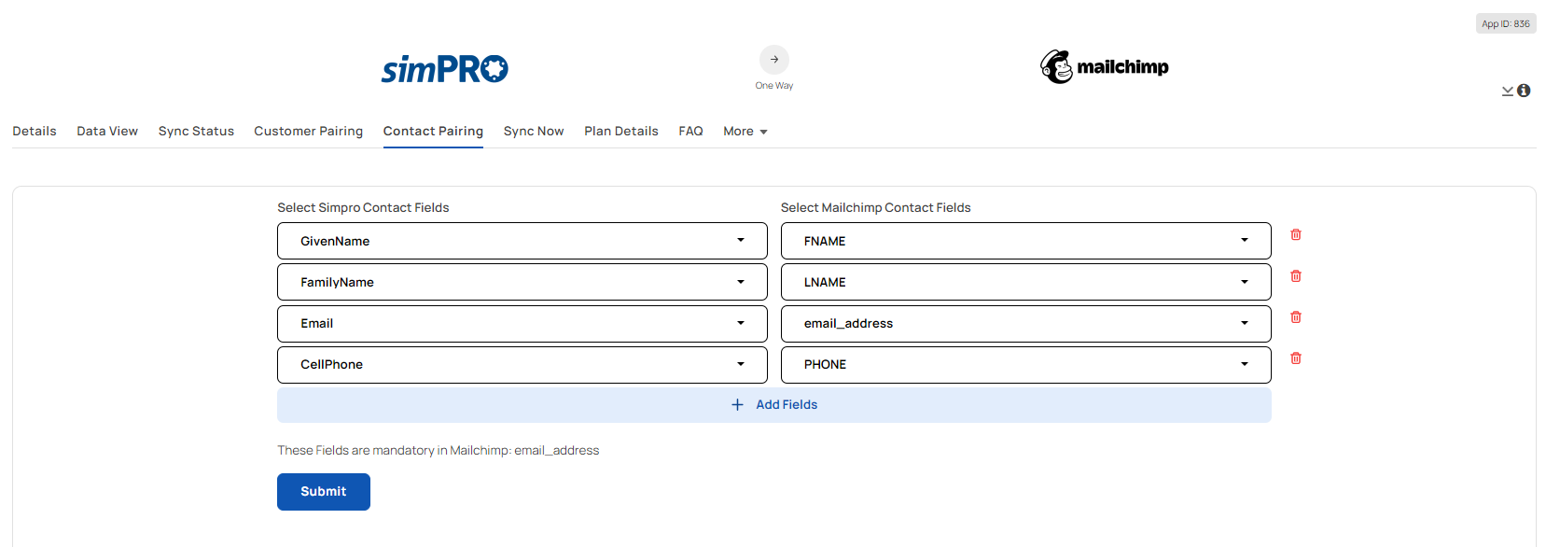The width and height of the screenshot is (1546, 547).
Task: Click the One Way label text
Action: [774, 86]
